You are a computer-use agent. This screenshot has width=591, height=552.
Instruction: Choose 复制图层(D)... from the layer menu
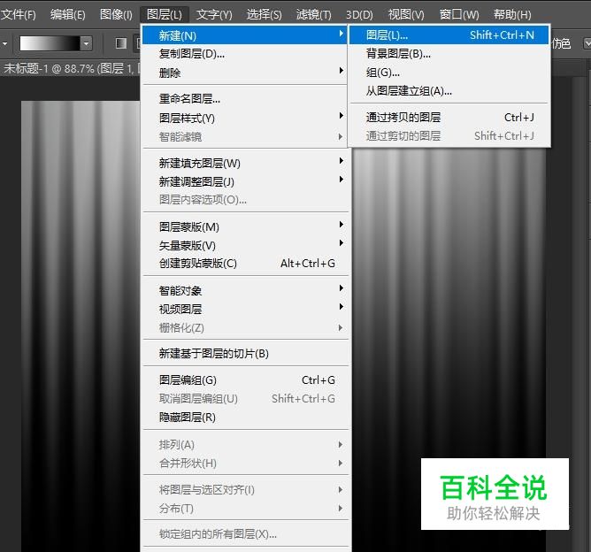click(244, 54)
